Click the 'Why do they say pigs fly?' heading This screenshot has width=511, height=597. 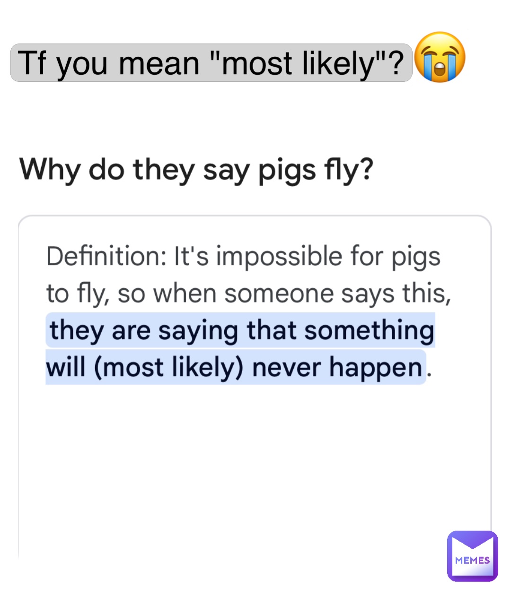196,170
